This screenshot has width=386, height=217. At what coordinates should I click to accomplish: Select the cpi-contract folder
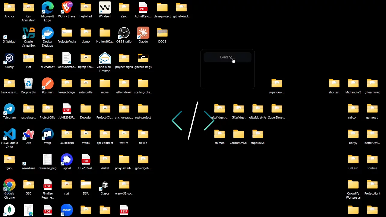[x=105, y=134]
